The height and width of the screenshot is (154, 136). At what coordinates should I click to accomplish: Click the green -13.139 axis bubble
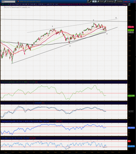[131, 96]
